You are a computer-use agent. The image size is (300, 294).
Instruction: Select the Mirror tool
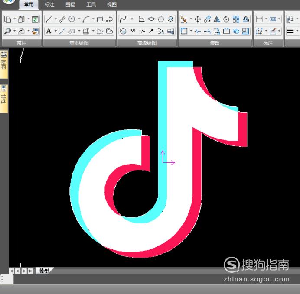point(217,19)
